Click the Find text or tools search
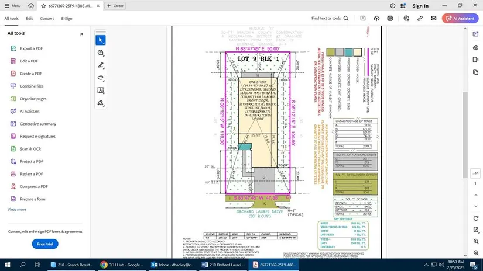This screenshot has height=271, width=483. pos(330,18)
